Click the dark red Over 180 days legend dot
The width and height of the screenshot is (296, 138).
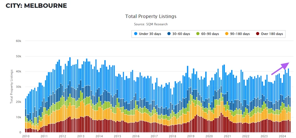pos(258,34)
